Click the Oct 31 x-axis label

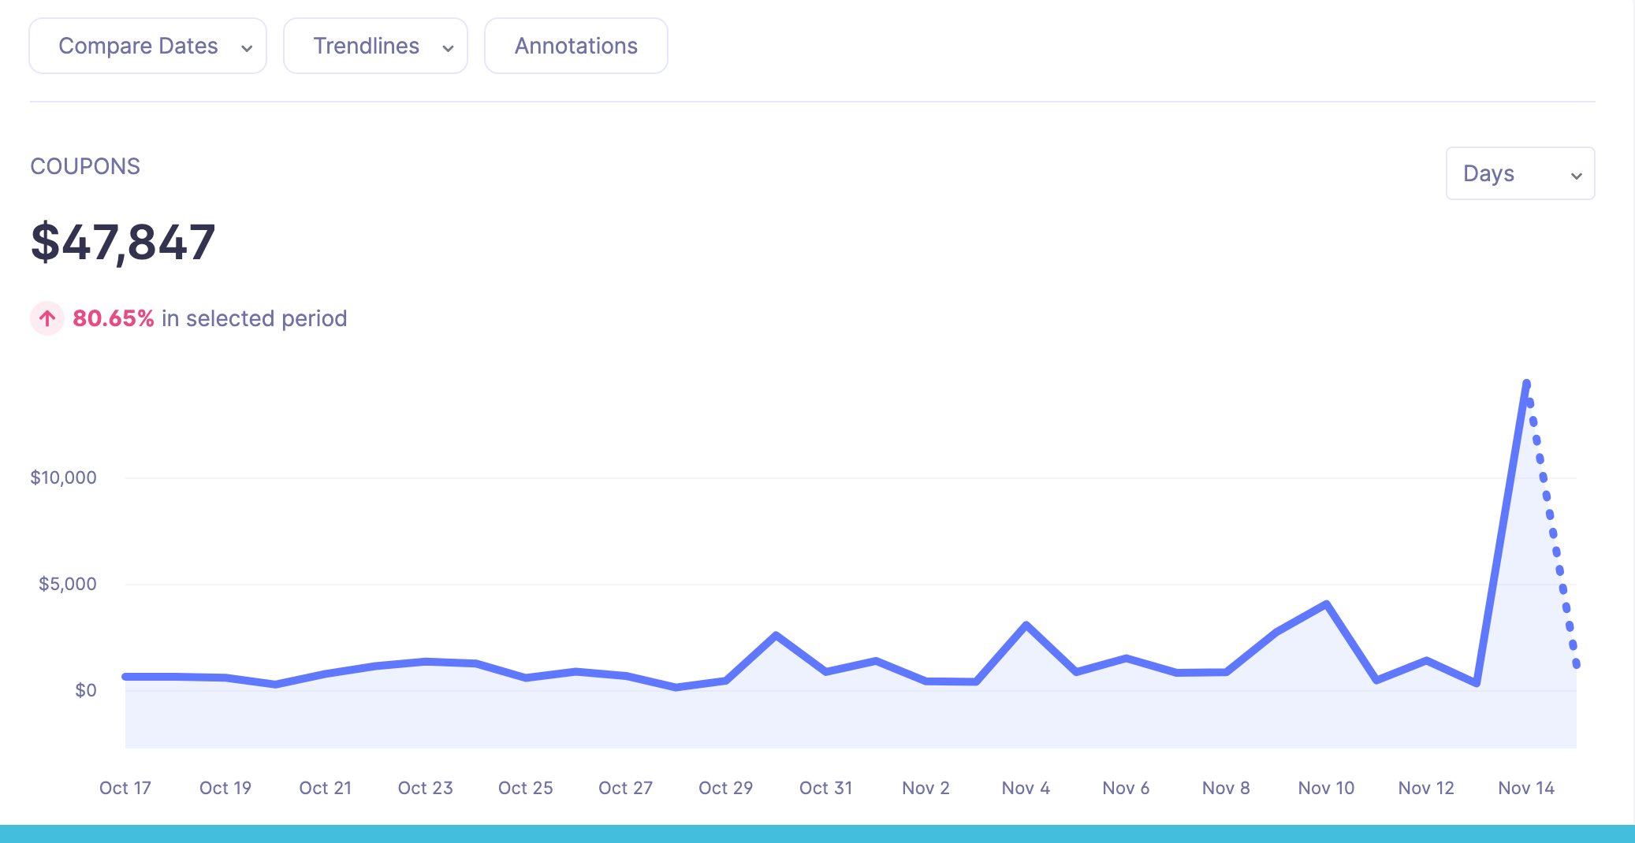[826, 788]
